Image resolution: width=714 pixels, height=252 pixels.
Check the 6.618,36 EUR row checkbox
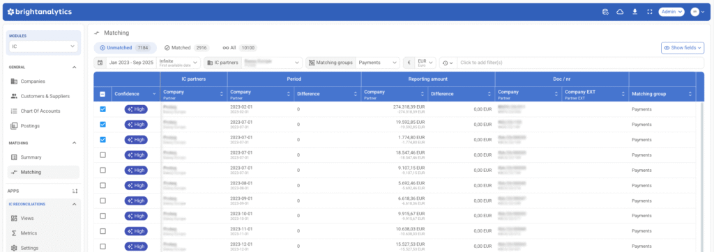102,200
